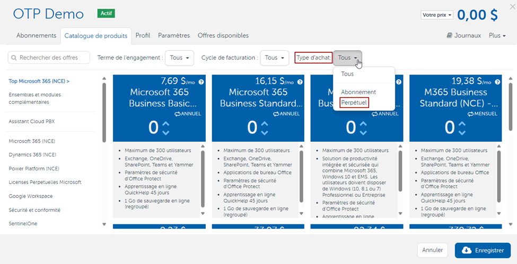Open Dynamics 365 (NCE) category

click(x=32, y=154)
